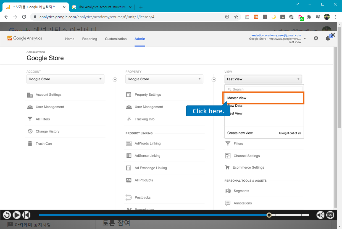Click the AdSense Linking icon

tap(129, 156)
